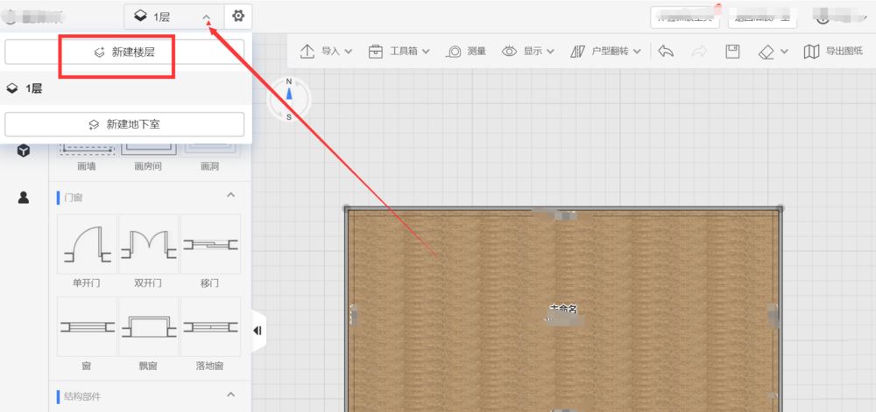This screenshot has height=412, width=876.
Task: Click the N/S compass on canvas
Action: point(288,99)
